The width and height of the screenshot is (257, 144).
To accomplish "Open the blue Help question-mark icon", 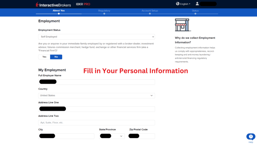I will pos(251,136).
